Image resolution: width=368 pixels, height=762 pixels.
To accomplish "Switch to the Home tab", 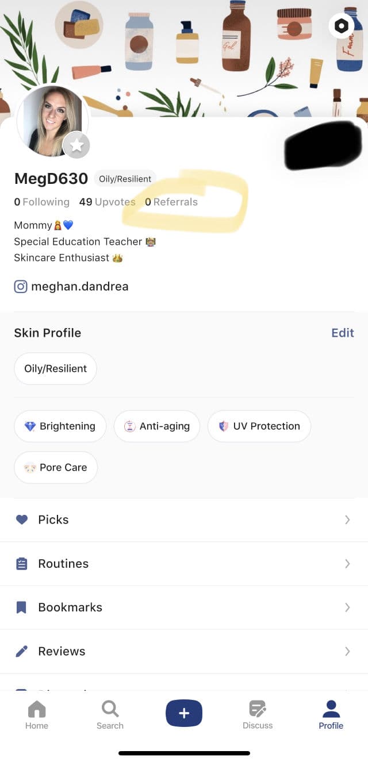I will click(x=37, y=714).
